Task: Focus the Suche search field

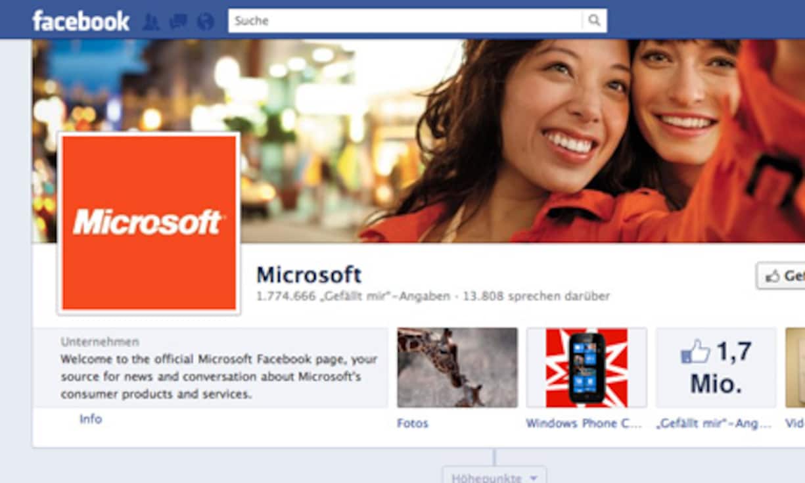Action: [x=404, y=21]
